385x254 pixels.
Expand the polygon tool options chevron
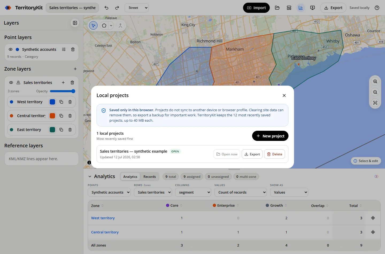coord(111,26)
